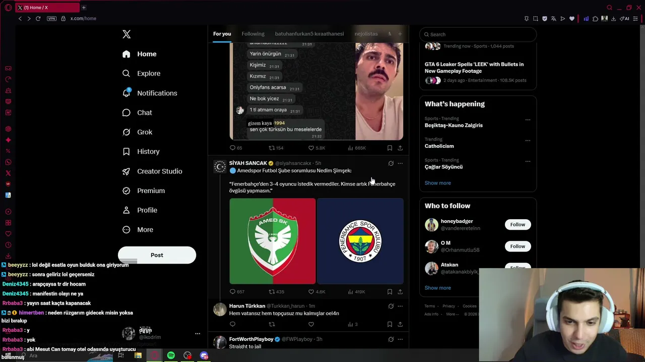Open more options on the FortWorthPlayboy post

pyautogui.click(x=400, y=339)
